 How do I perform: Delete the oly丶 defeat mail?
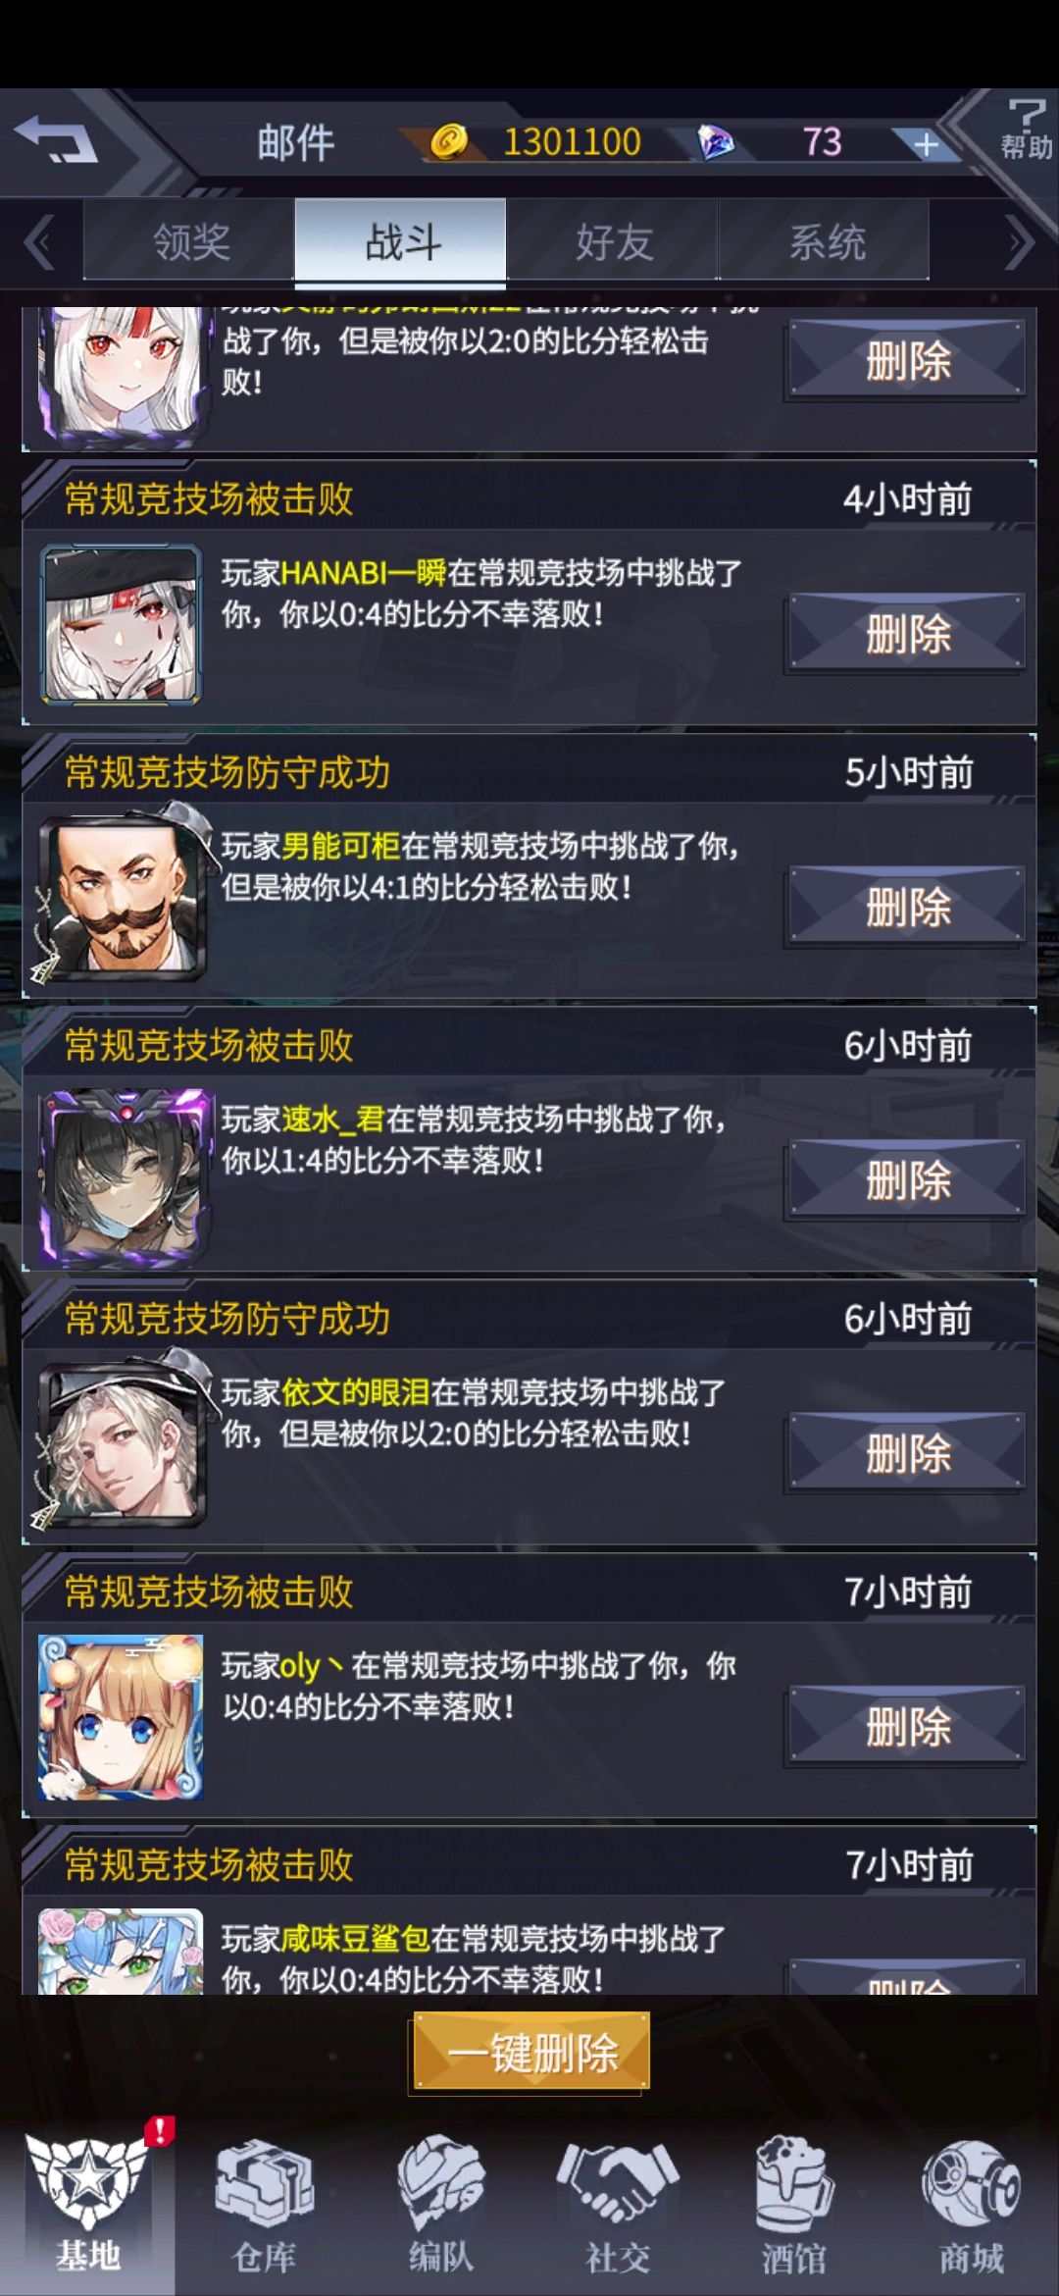click(x=907, y=1726)
